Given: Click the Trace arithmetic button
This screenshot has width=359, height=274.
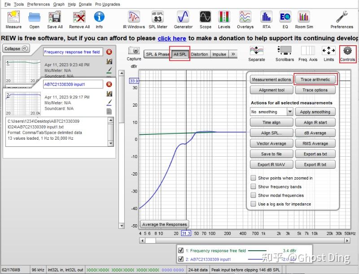Looking at the screenshot, I should (x=315, y=79).
